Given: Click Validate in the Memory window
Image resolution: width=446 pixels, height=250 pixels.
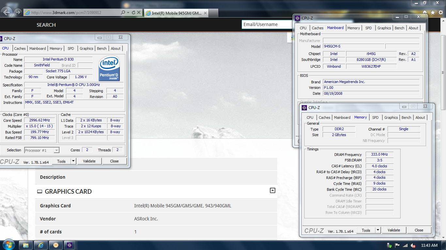Looking at the screenshot, I should click(394, 230).
